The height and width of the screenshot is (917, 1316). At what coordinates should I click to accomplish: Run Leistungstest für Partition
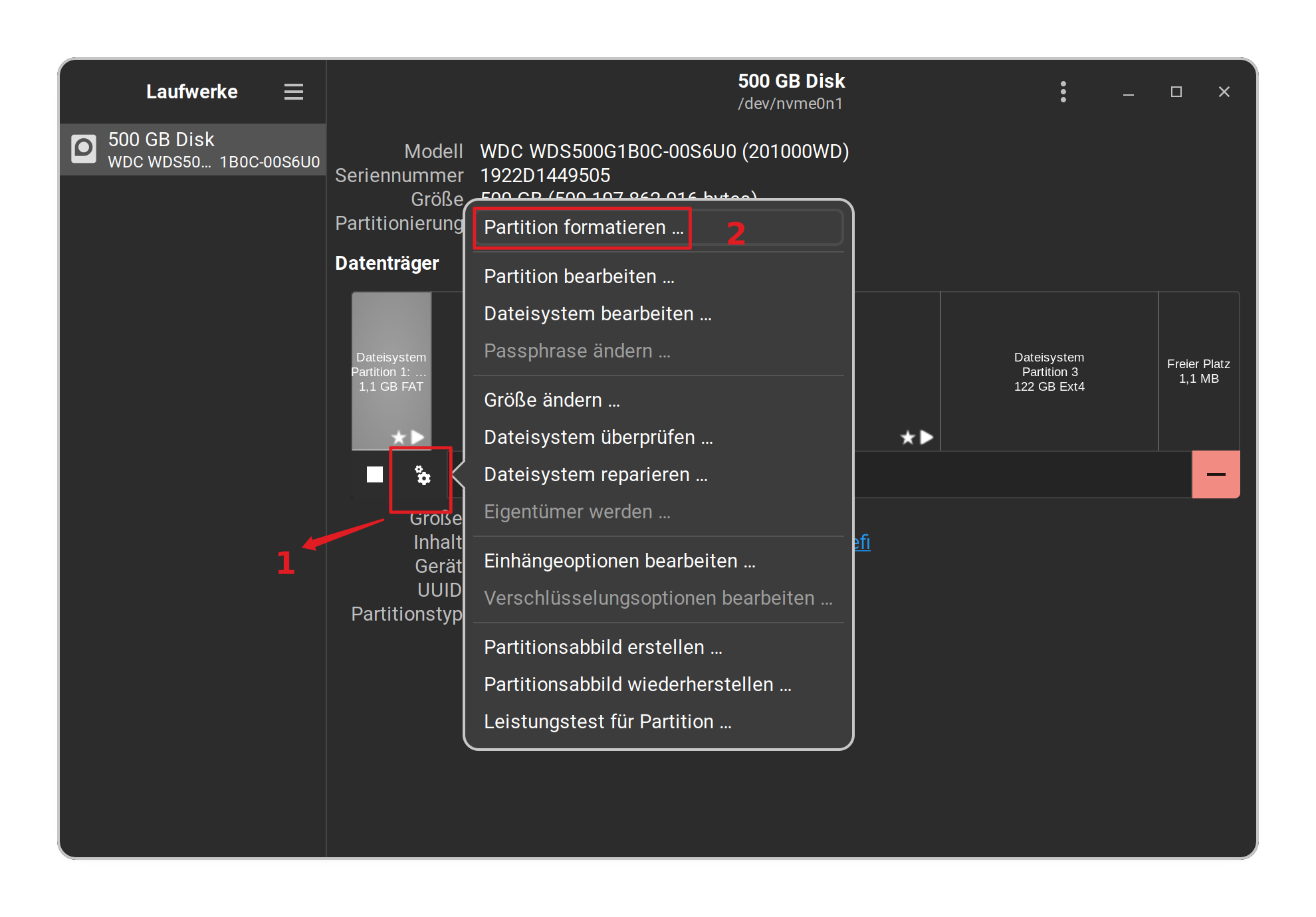607,722
